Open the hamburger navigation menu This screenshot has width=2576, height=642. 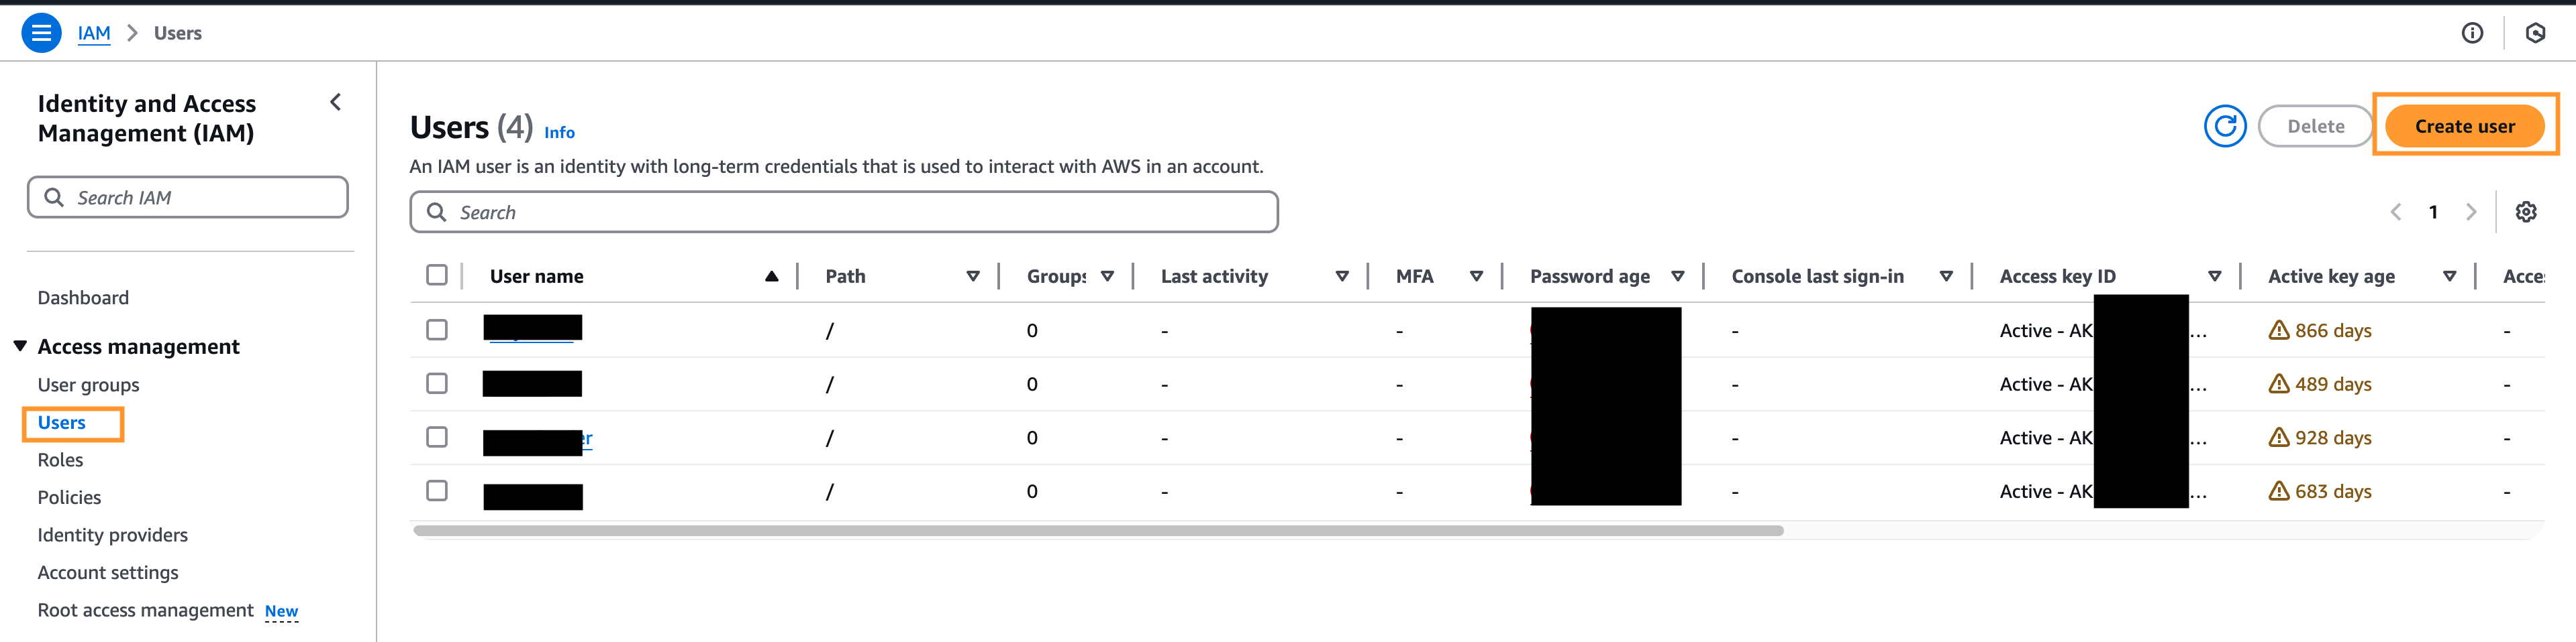pos(41,33)
